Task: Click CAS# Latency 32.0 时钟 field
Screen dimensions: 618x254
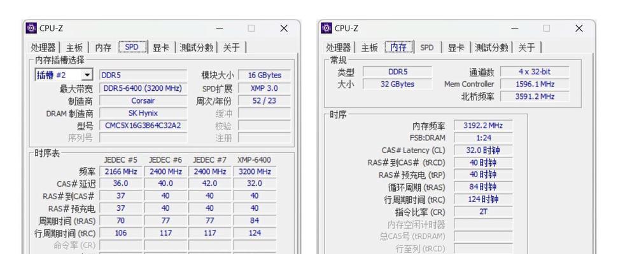Action: click(x=483, y=150)
